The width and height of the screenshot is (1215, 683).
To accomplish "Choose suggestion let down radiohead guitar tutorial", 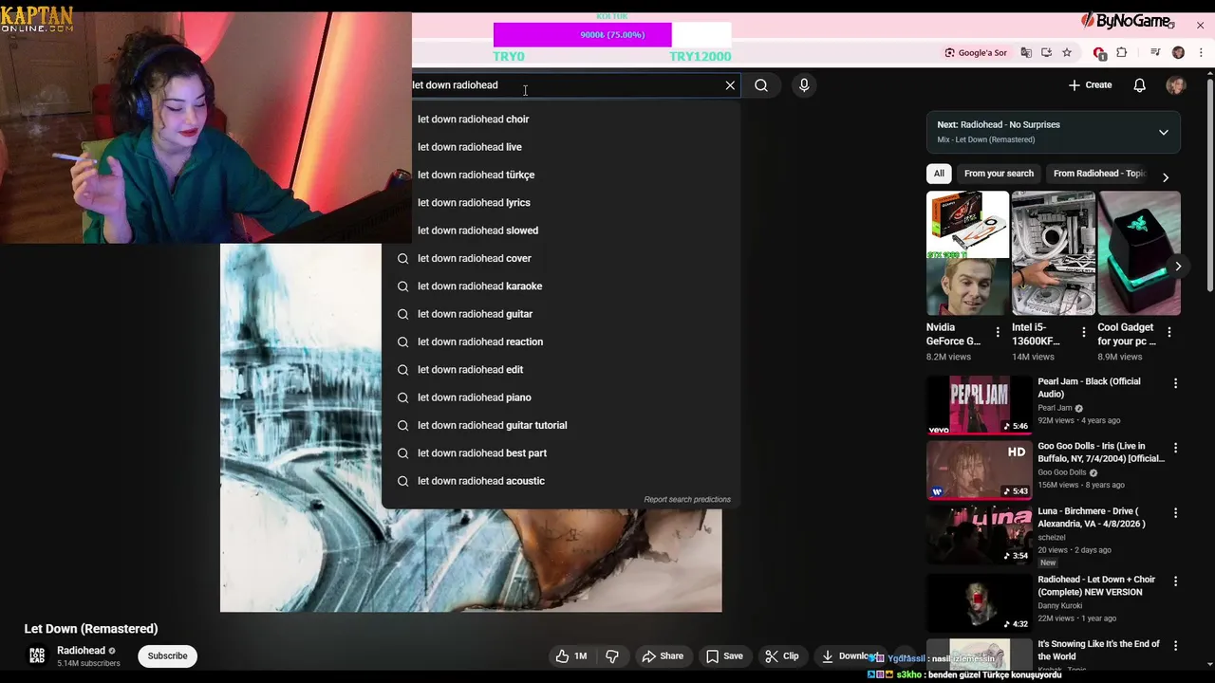I will click(x=561, y=425).
